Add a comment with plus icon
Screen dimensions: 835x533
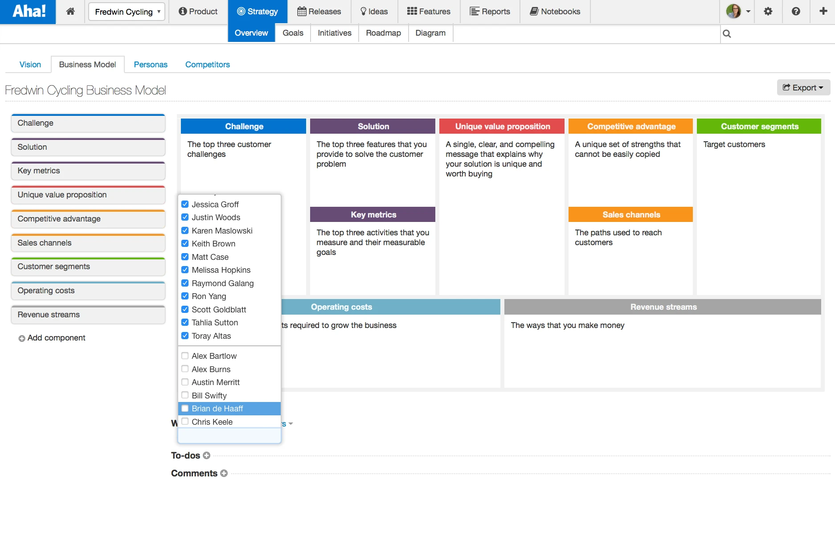pyautogui.click(x=224, y=473)
